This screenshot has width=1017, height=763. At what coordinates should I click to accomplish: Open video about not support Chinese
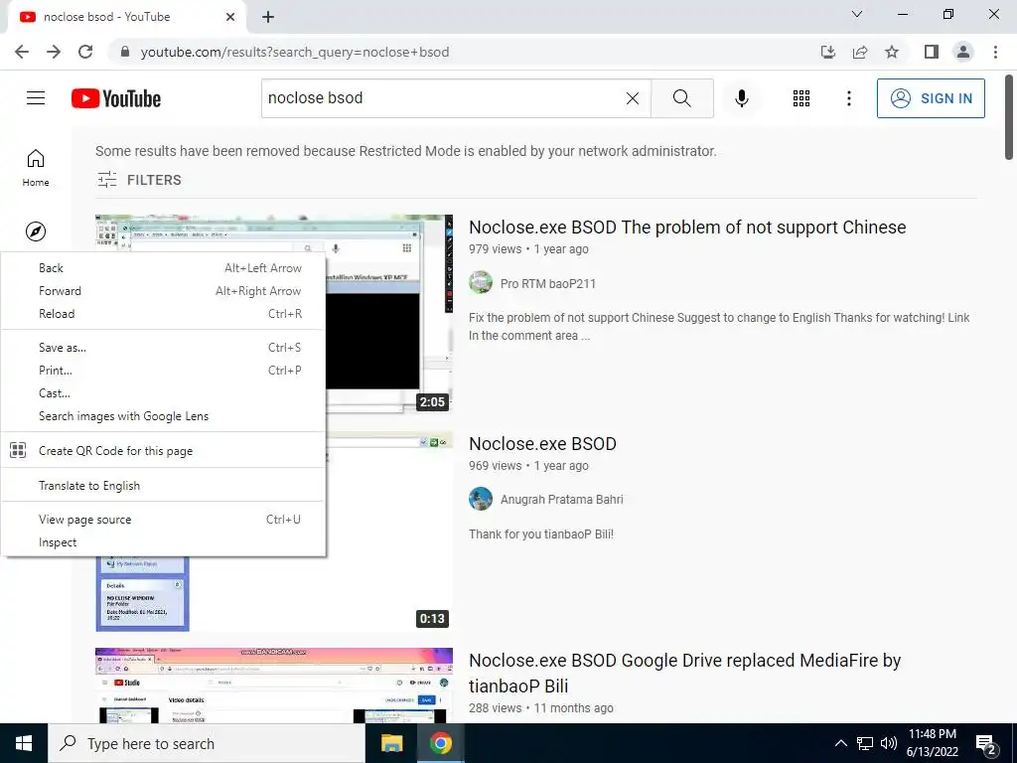point(687,228)
